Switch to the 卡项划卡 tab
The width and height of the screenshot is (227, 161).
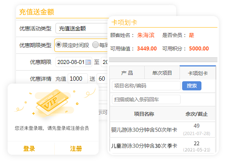pyautogui.click(x=198, y=73)
